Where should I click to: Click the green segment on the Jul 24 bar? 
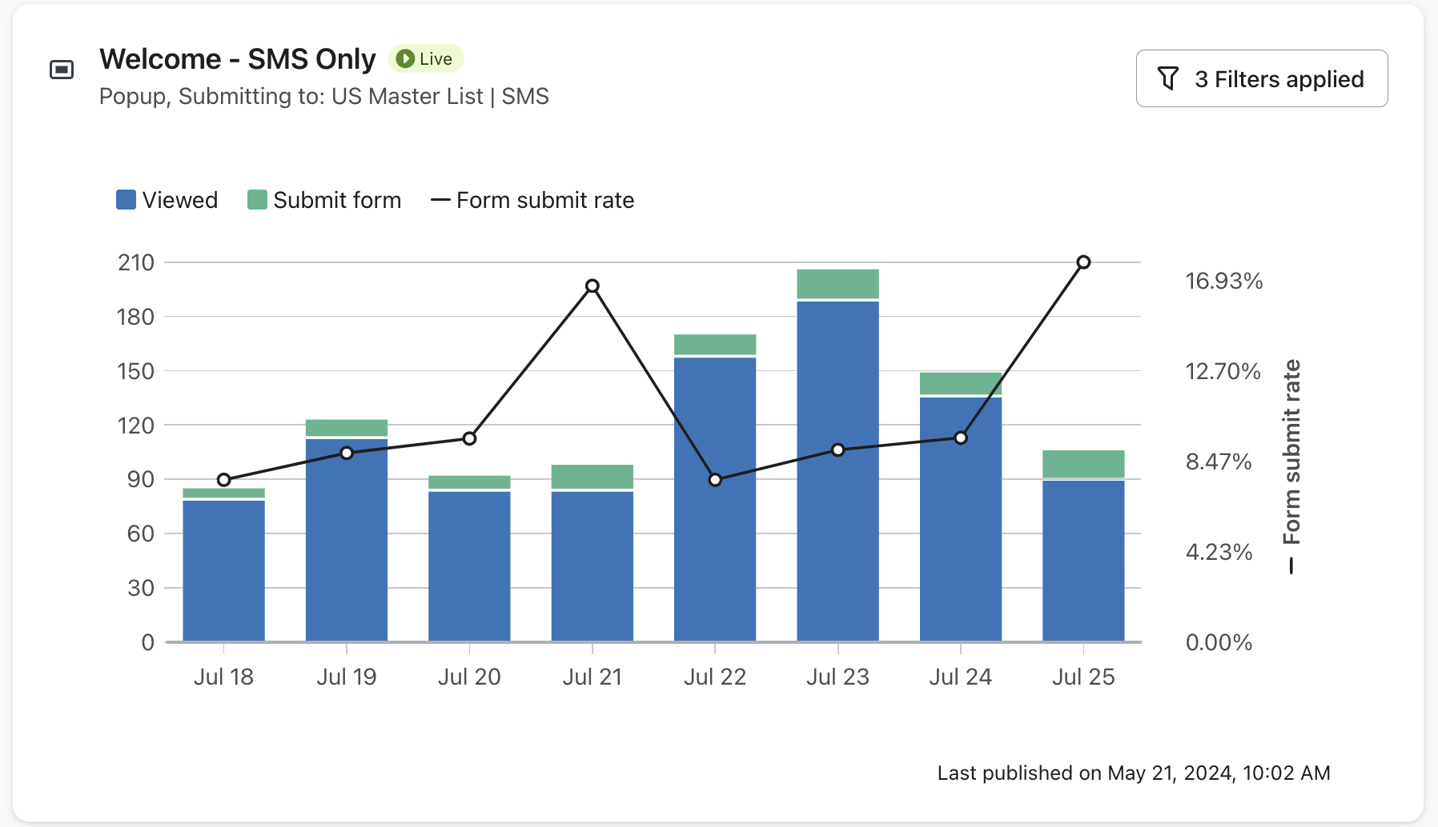[961, 382]
